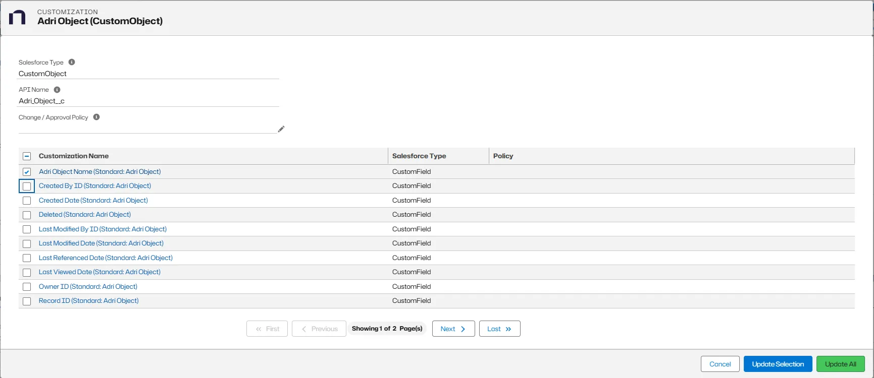Click the Previous page button

[x=319, y=329]
